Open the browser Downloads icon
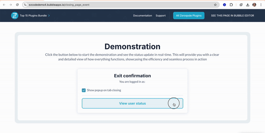 pyautogui.click(x=247, y=5)
